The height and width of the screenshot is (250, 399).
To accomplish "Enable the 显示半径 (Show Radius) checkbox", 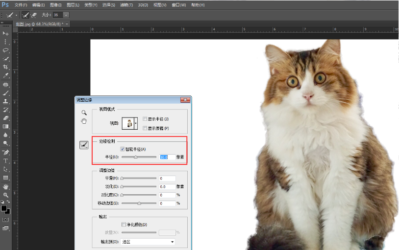I will pyautogui.click(x=145, y=119).
